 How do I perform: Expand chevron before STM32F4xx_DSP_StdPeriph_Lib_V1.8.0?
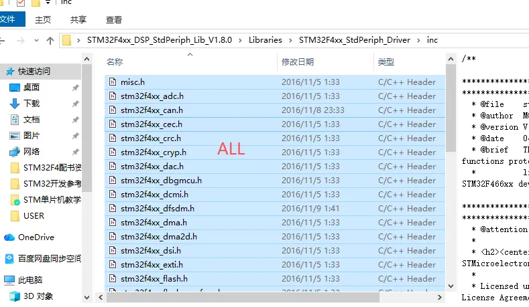78,40
